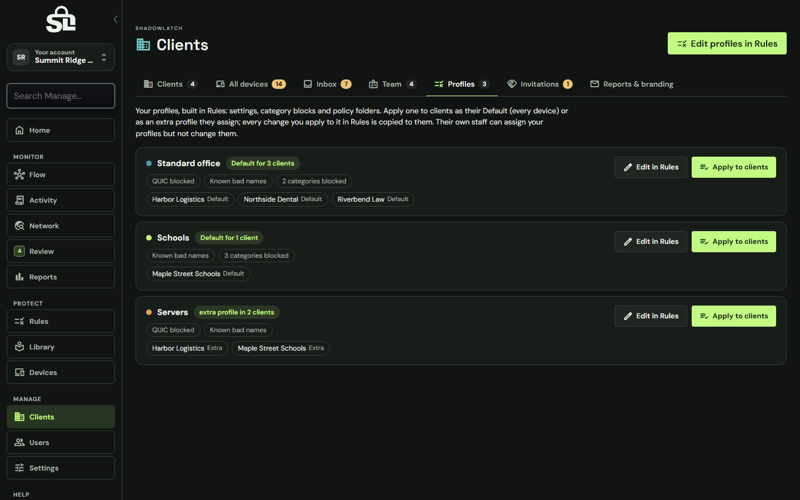Click the Maple Street Schools Default chip
The image size is (800, 500).
198,274
